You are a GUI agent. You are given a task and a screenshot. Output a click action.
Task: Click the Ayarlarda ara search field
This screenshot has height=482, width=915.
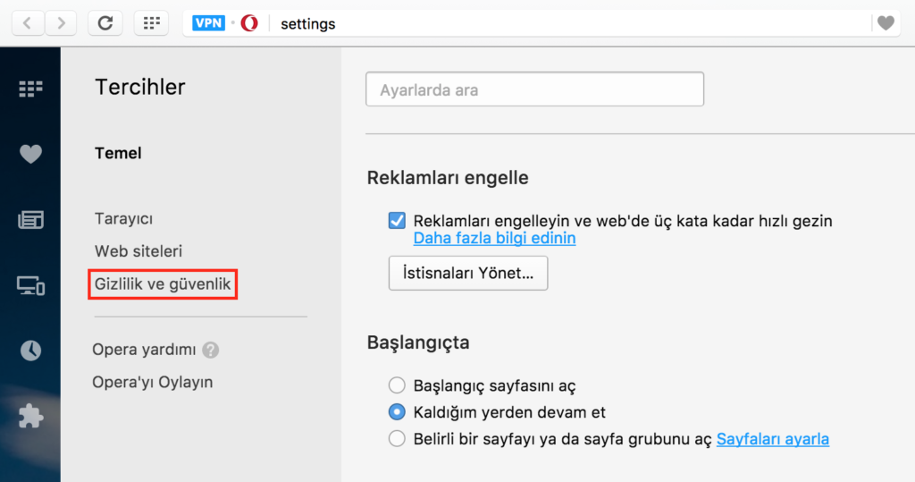coord(534,89)
